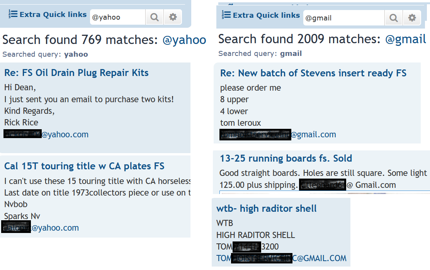Open the "13-25 running boards fs. Sold" topic

click(286, 159)
